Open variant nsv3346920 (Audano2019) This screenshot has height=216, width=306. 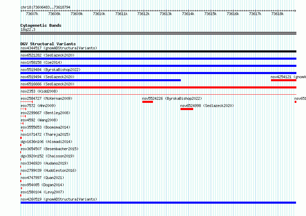click(x=44, y=163)
